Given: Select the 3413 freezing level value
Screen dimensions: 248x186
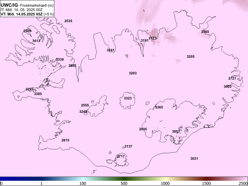Looking at the screenshot, I should pyautogui.click(x=36, y=41).
